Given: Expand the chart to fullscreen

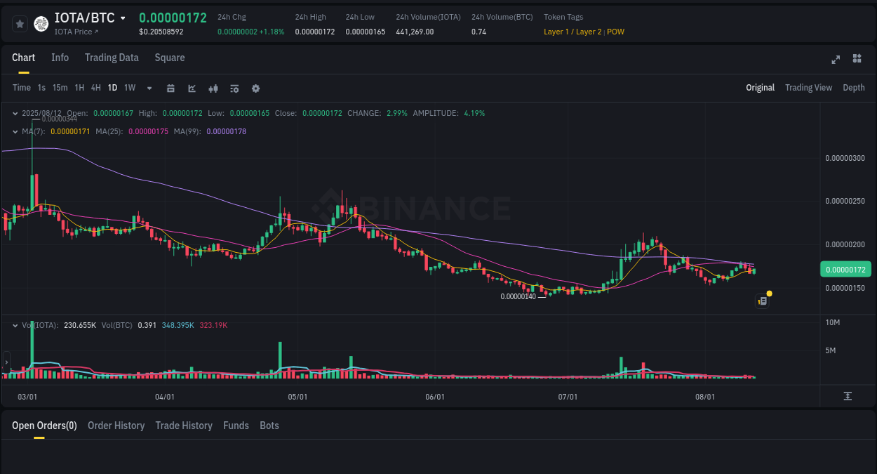Looking at the screenshot, I should coord(835,60).
